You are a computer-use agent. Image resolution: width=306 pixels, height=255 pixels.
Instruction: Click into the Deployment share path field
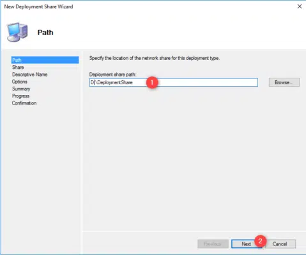tap(174, 82)
